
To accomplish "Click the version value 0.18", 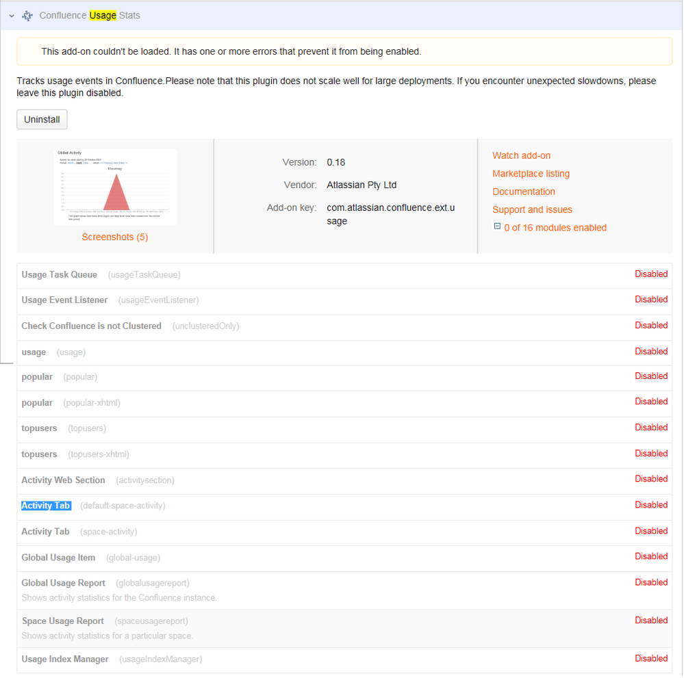I will click(336, 163).
